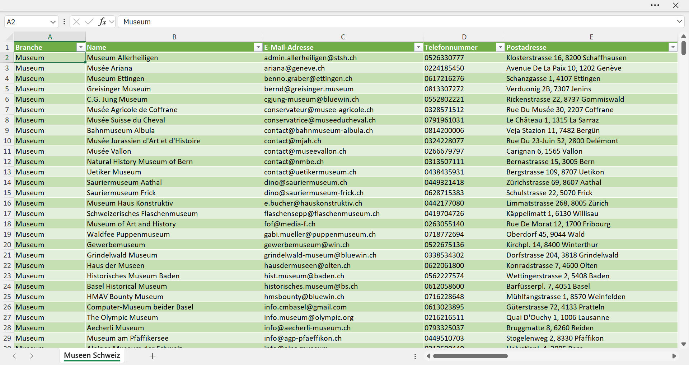Screen dimensions: 689x365
Task: Select cell 'C.G. Jung Museum'
Action: (174, 99)
